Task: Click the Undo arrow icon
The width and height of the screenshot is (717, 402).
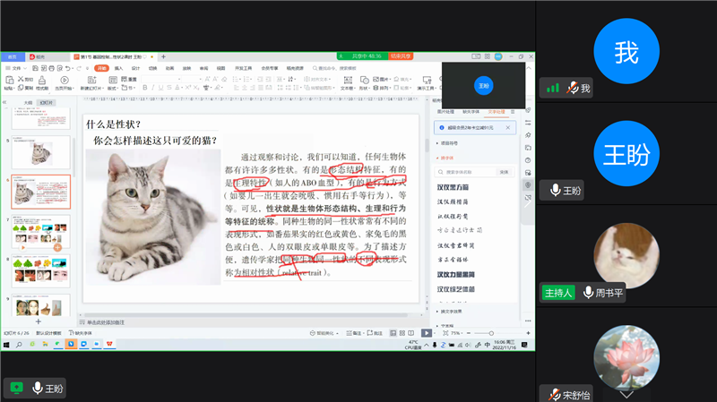Action: click(68, 68)
